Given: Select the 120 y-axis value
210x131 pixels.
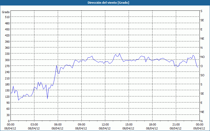Looking at the screenshot, I should [7, 96].
